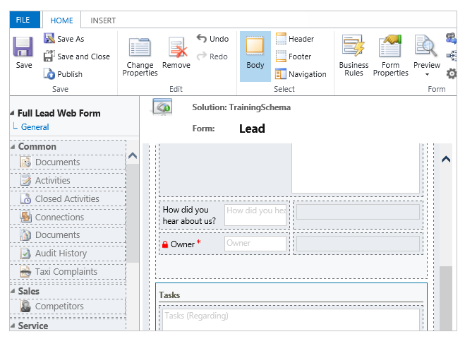Select the 'How did you hear' field
This screenshot has height=339, width=465.
(x=255, y=215)
